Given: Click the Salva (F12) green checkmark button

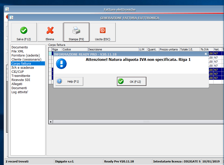Looking at the screenshot, I should click(x=24, y=32).
